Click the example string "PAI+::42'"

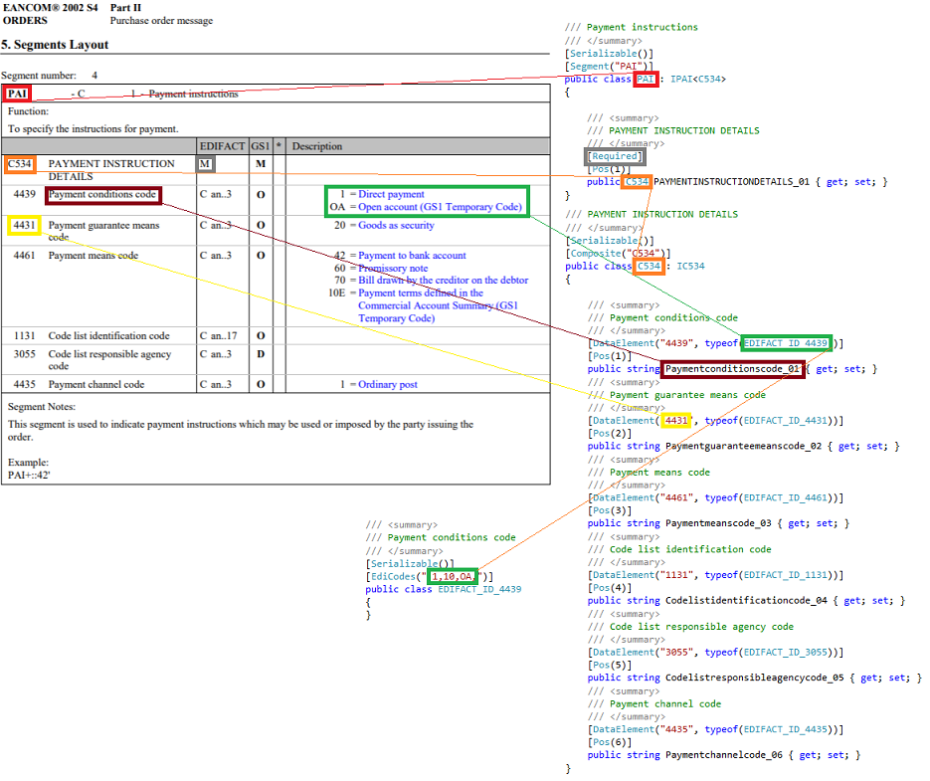pos(29,475)
